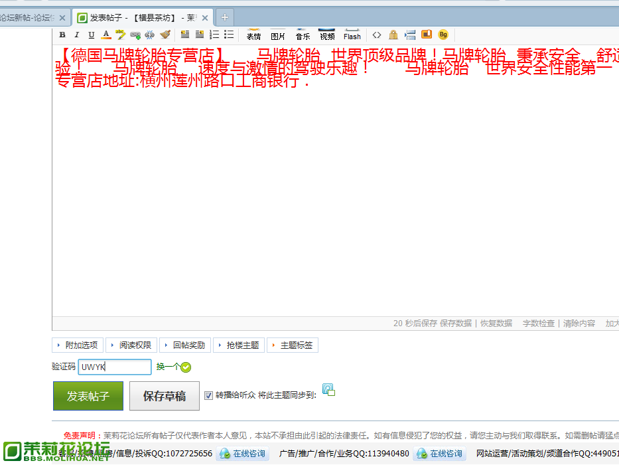This screenshot has height=465, width=619.
Task: Click 恢复数据 restore data link
Action: click(x=496, y=324)
